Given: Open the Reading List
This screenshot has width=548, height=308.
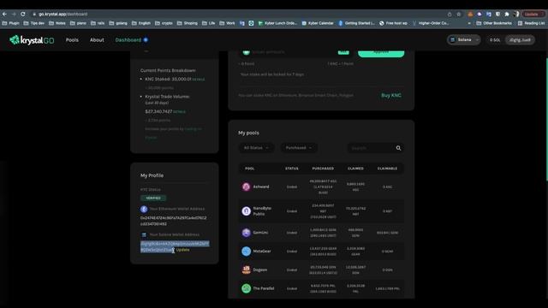Looking at the screenshot, I should (x=531, y=23).
